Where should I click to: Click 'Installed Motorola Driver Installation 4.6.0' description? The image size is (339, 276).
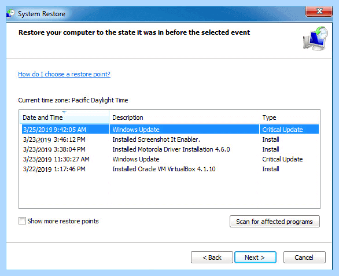(171, 149)
